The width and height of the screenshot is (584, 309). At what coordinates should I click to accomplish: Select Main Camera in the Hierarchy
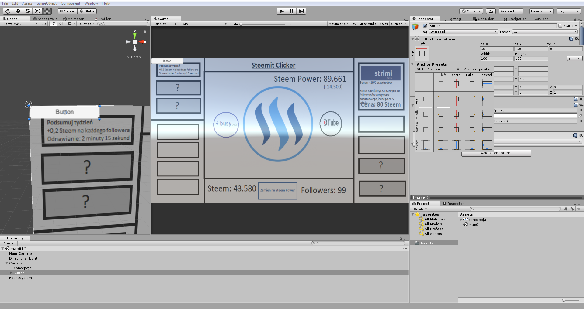coord(20,253)
